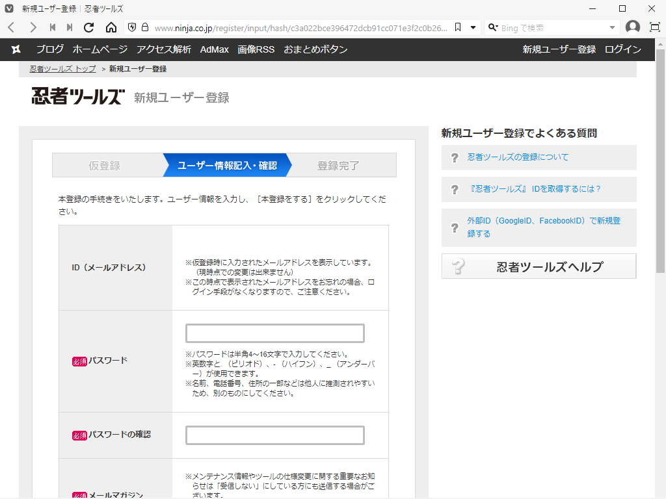Reload the current page

88,27
